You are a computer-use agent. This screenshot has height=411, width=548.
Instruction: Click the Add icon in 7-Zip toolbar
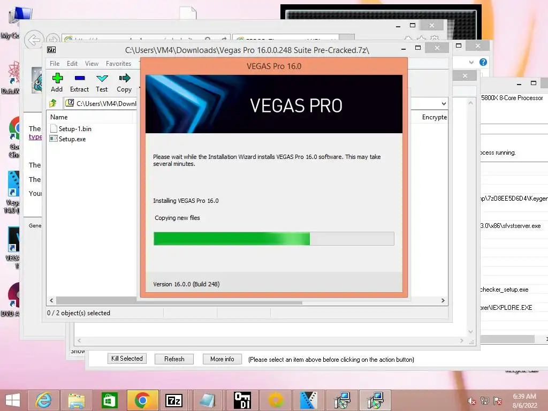(x=57, y=78)
